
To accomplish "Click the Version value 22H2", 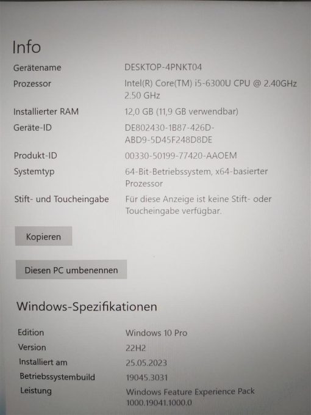I will click(x=135, y=348).
